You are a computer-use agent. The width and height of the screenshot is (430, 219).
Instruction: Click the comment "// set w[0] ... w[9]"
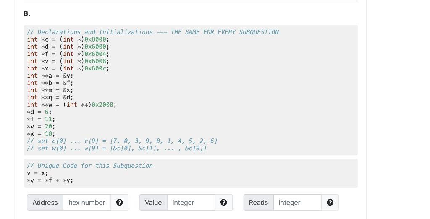[117, 148]
